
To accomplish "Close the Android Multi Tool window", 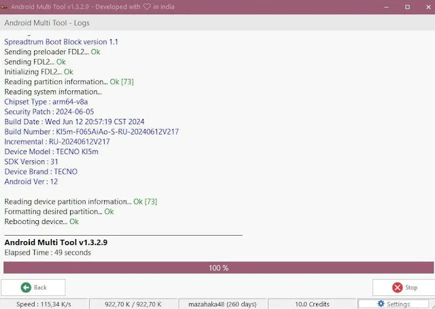I will point(428,7).
